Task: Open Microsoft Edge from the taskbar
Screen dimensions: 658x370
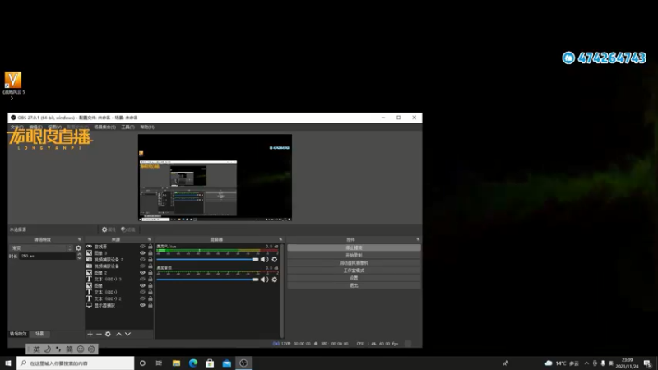Action: (193, 363)
